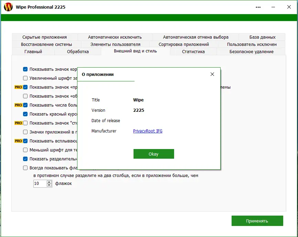Open Статистика tab
Image resolution: width=298 pixels, height=237 pixels.
click(x=193, y=51)
